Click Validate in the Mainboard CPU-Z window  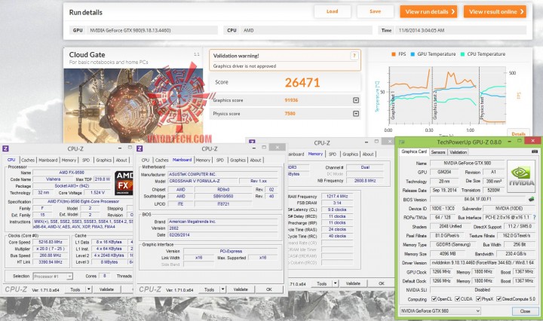[241, 289]
